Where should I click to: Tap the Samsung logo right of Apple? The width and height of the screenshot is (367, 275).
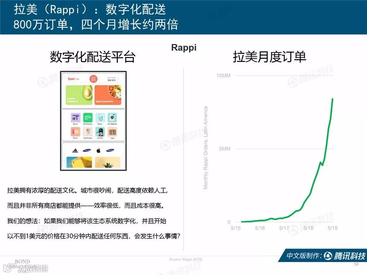tap(110, 150)
